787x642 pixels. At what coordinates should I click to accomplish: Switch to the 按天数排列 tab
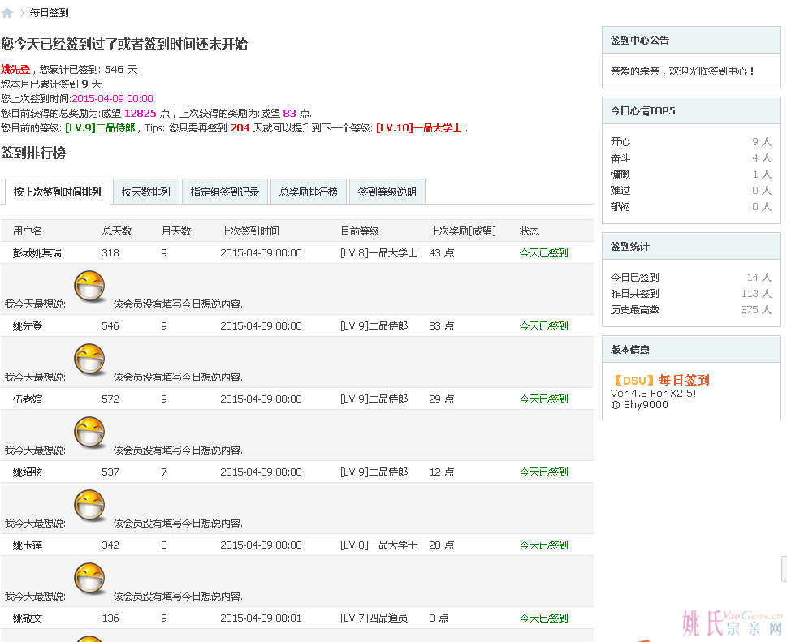(x=145, y=192)
